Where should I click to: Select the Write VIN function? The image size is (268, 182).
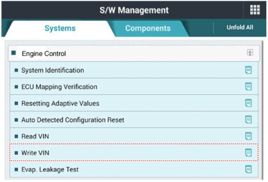pyautogui.click(x=35, y=153)
